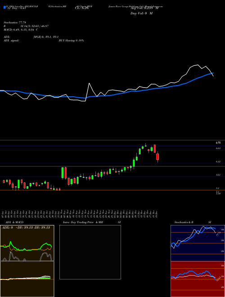Click the 'Intra Day Trading Price & MR' title
225x297 pixels.
(83, 222)
